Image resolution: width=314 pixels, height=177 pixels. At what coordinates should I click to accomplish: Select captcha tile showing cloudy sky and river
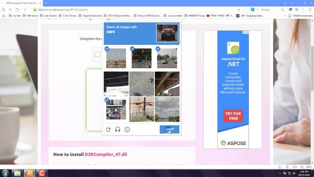pyautogui.click(x=167, y=109)
